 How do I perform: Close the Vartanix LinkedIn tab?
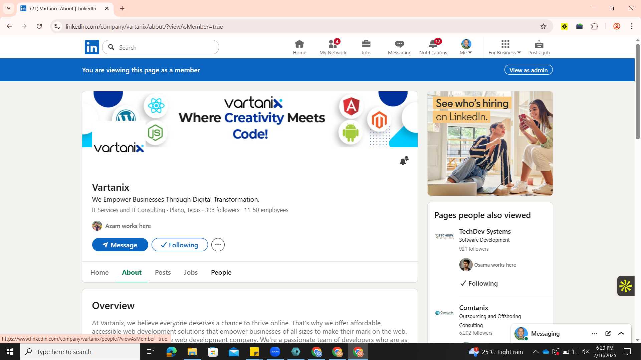tap(107, 8)
